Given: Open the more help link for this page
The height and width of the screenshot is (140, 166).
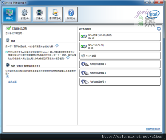Looking at the screenshot, I should pos(153,129).
